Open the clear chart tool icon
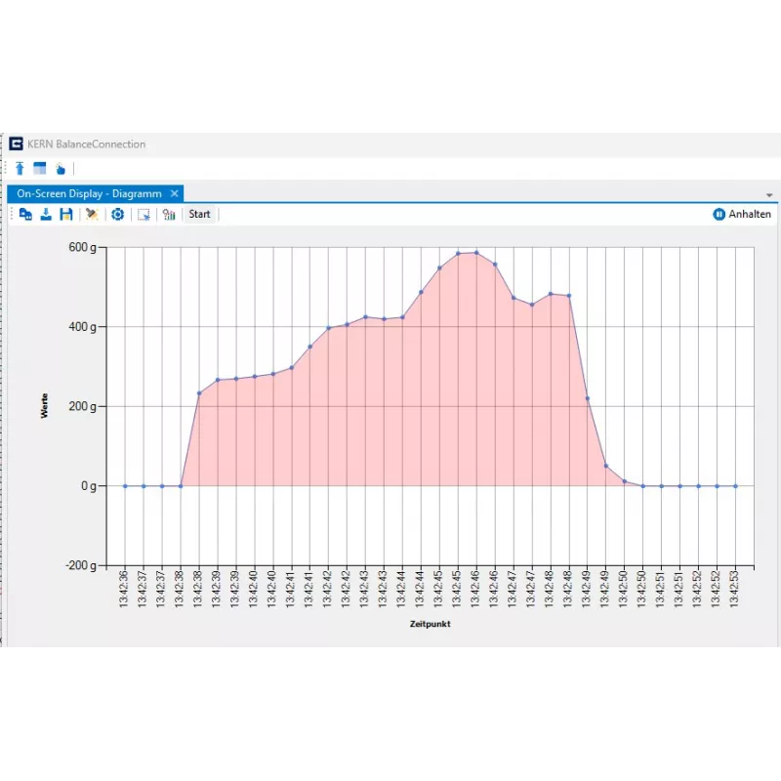 pos(92,214)
